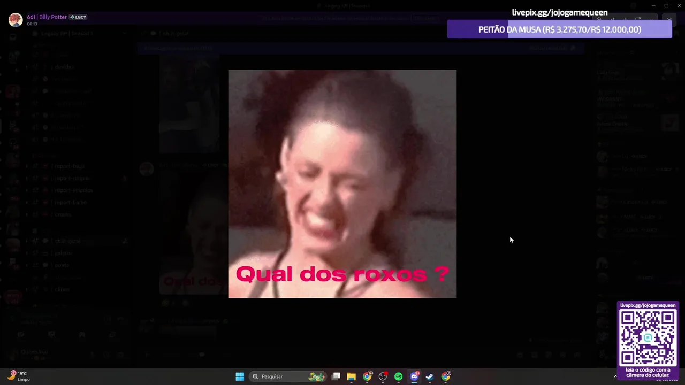Click the Billy Potter avatar in the viewer header

16,20
